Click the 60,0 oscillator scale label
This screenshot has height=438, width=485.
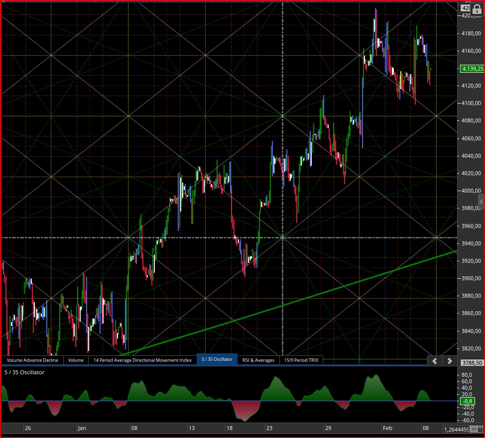click(x=467, y=381)
